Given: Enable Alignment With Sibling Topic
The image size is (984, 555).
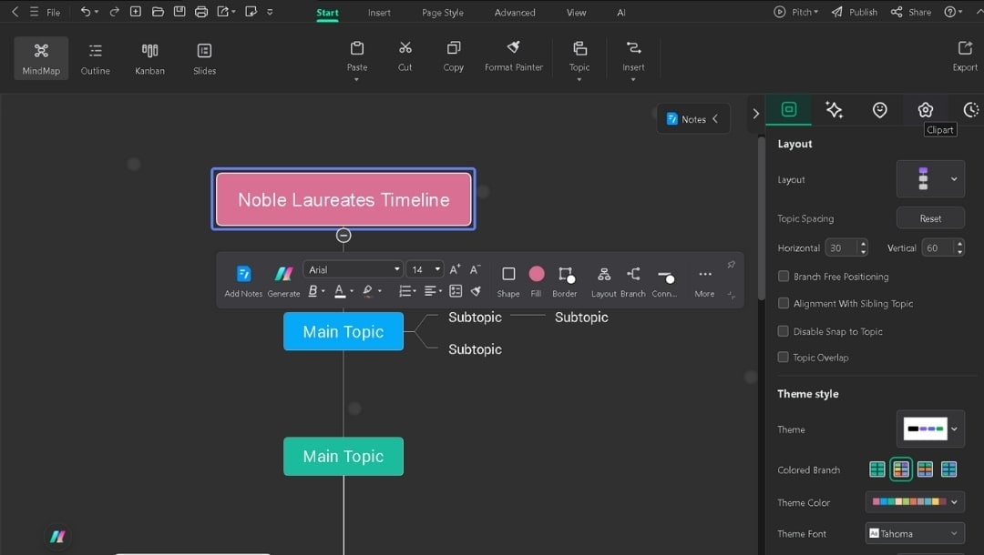Looking at the screenshot, I should 784,303.
